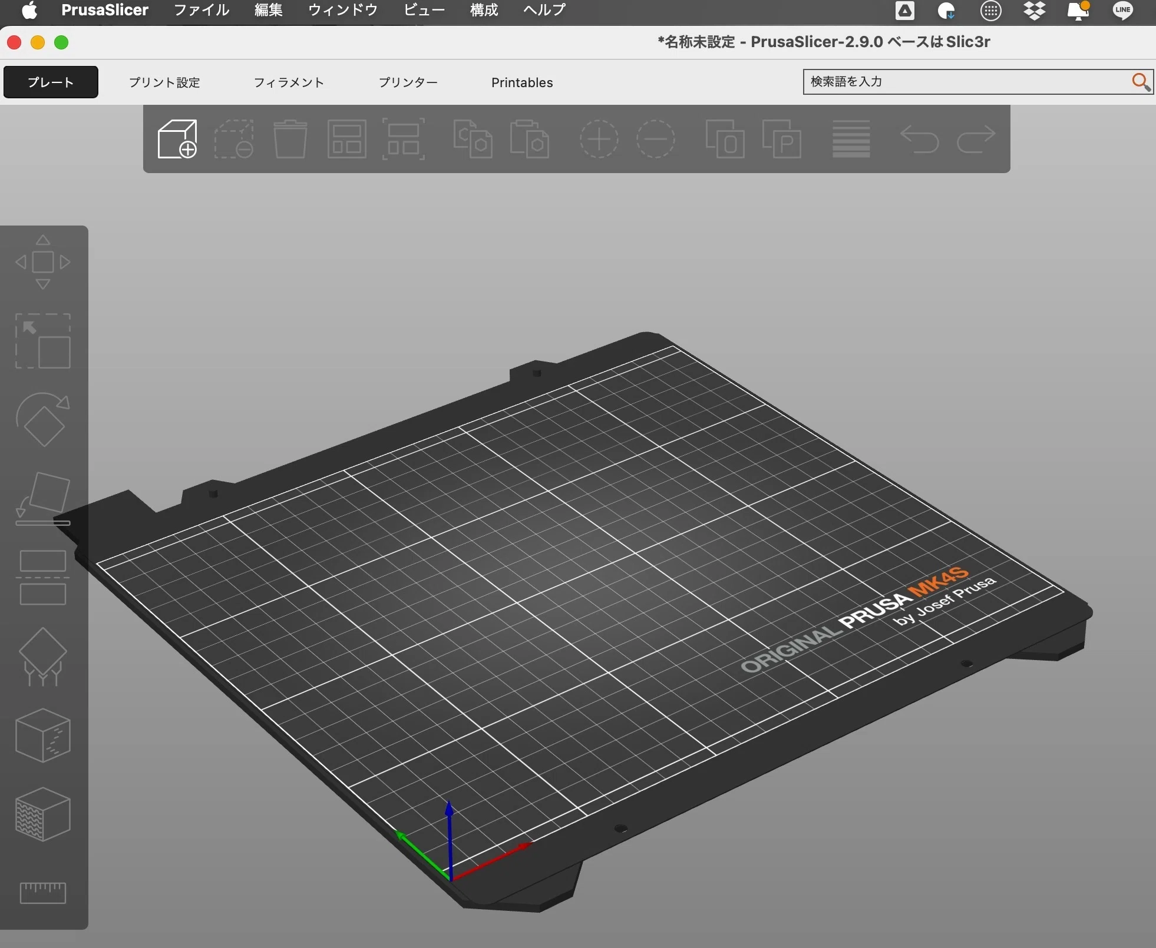Open the ウィンドウ menu
This screenshot has width=1156, height=948.
click(343, 10)
